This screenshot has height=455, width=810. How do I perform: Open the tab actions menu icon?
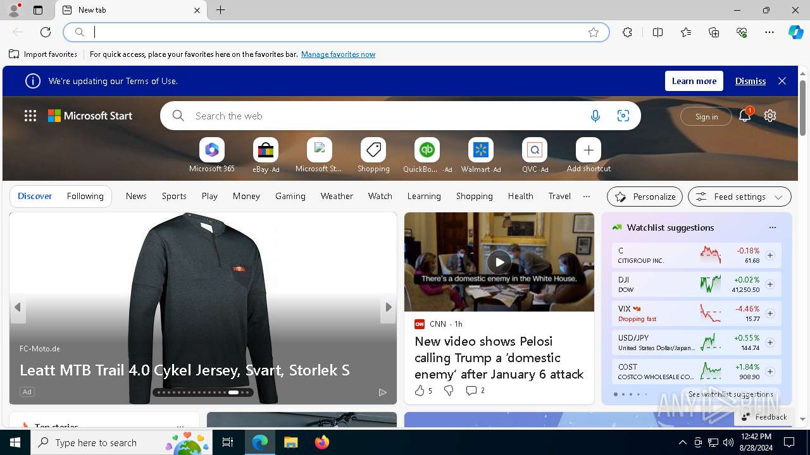[x=38, y=10]
